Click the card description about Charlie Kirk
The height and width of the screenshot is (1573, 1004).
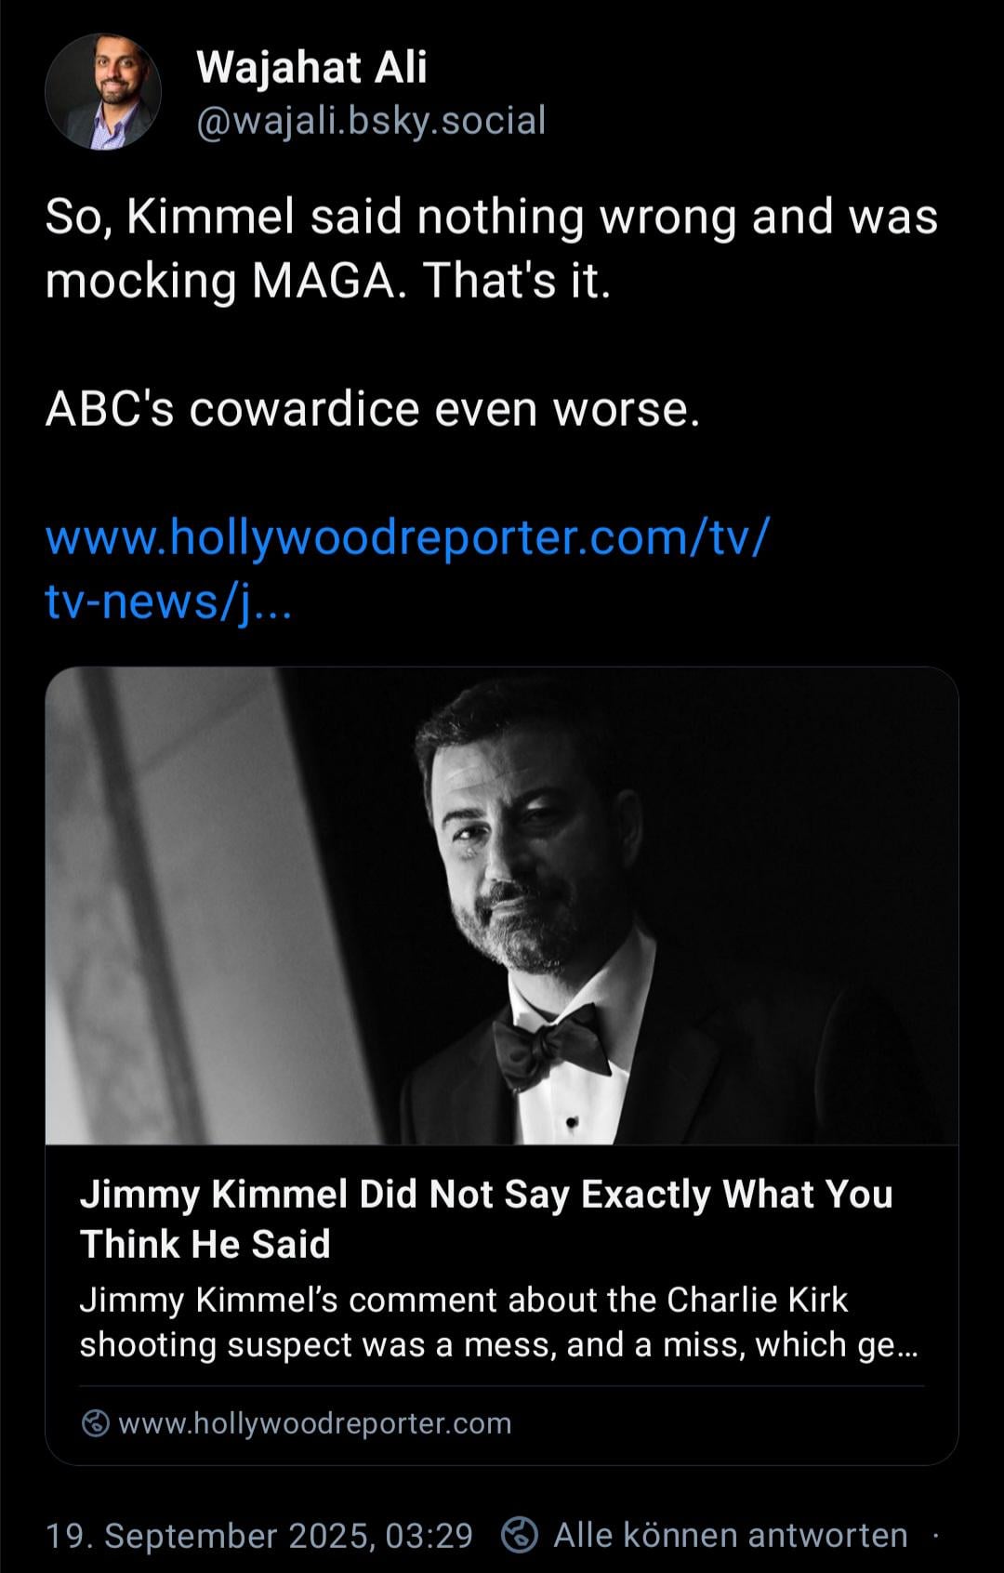[499, 1322]
